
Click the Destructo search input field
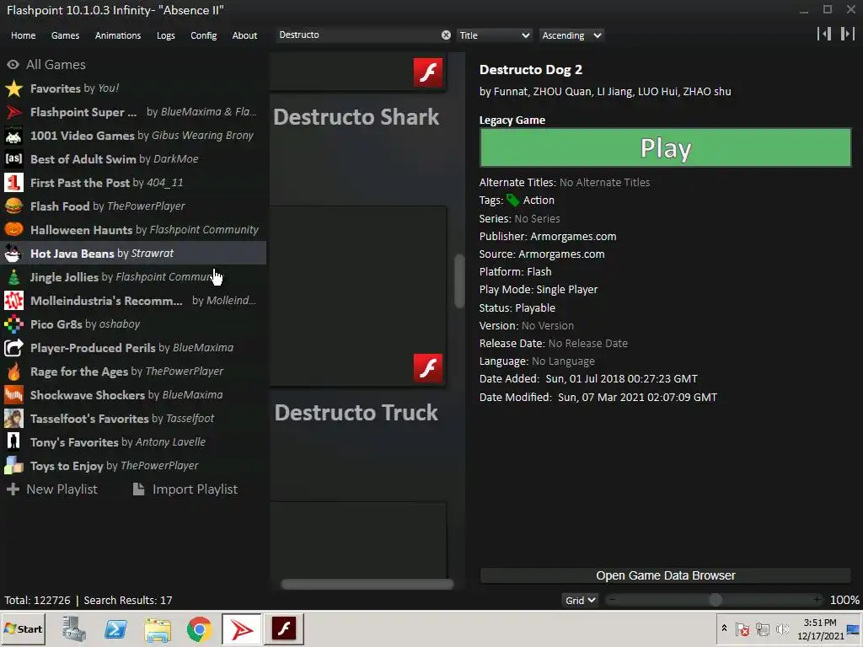pyautogui.click(x=356, y=35)
